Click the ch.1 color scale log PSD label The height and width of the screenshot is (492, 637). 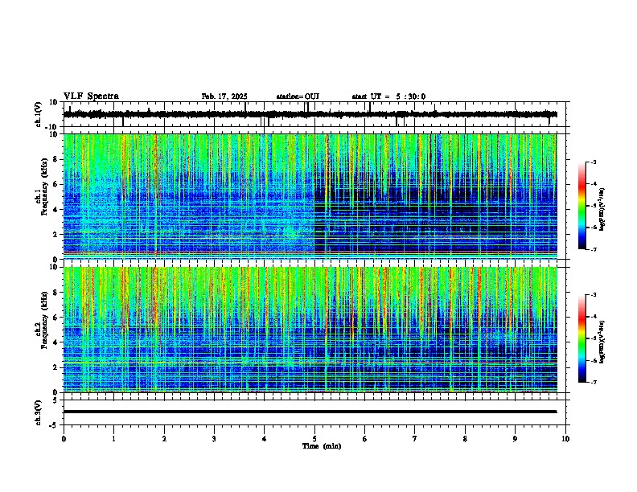(602, 210)
